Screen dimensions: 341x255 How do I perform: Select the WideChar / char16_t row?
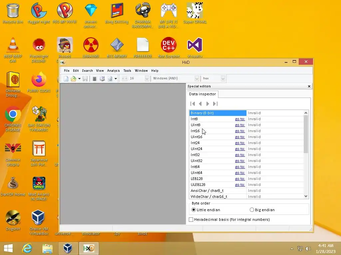click(246, 197)
